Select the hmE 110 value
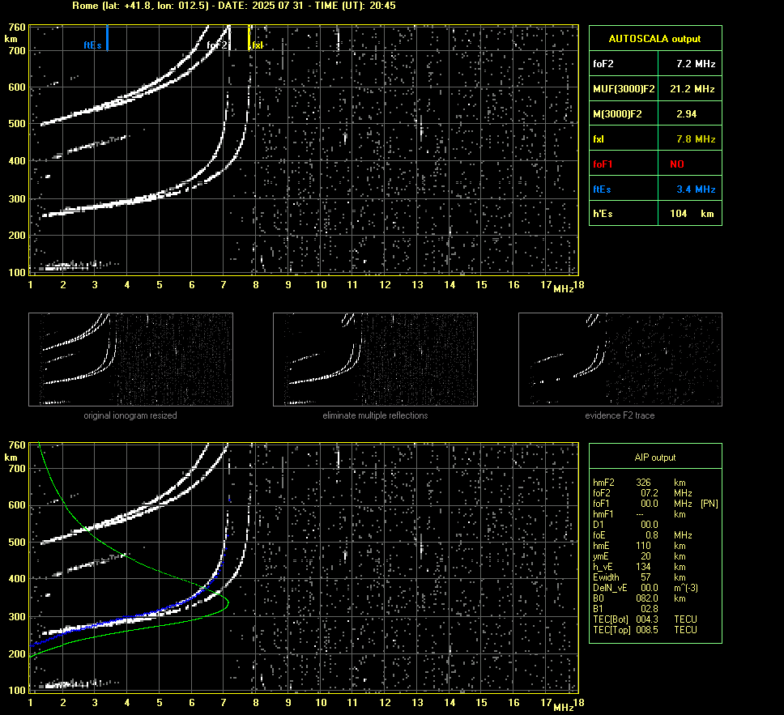 (x=644, y=546)
